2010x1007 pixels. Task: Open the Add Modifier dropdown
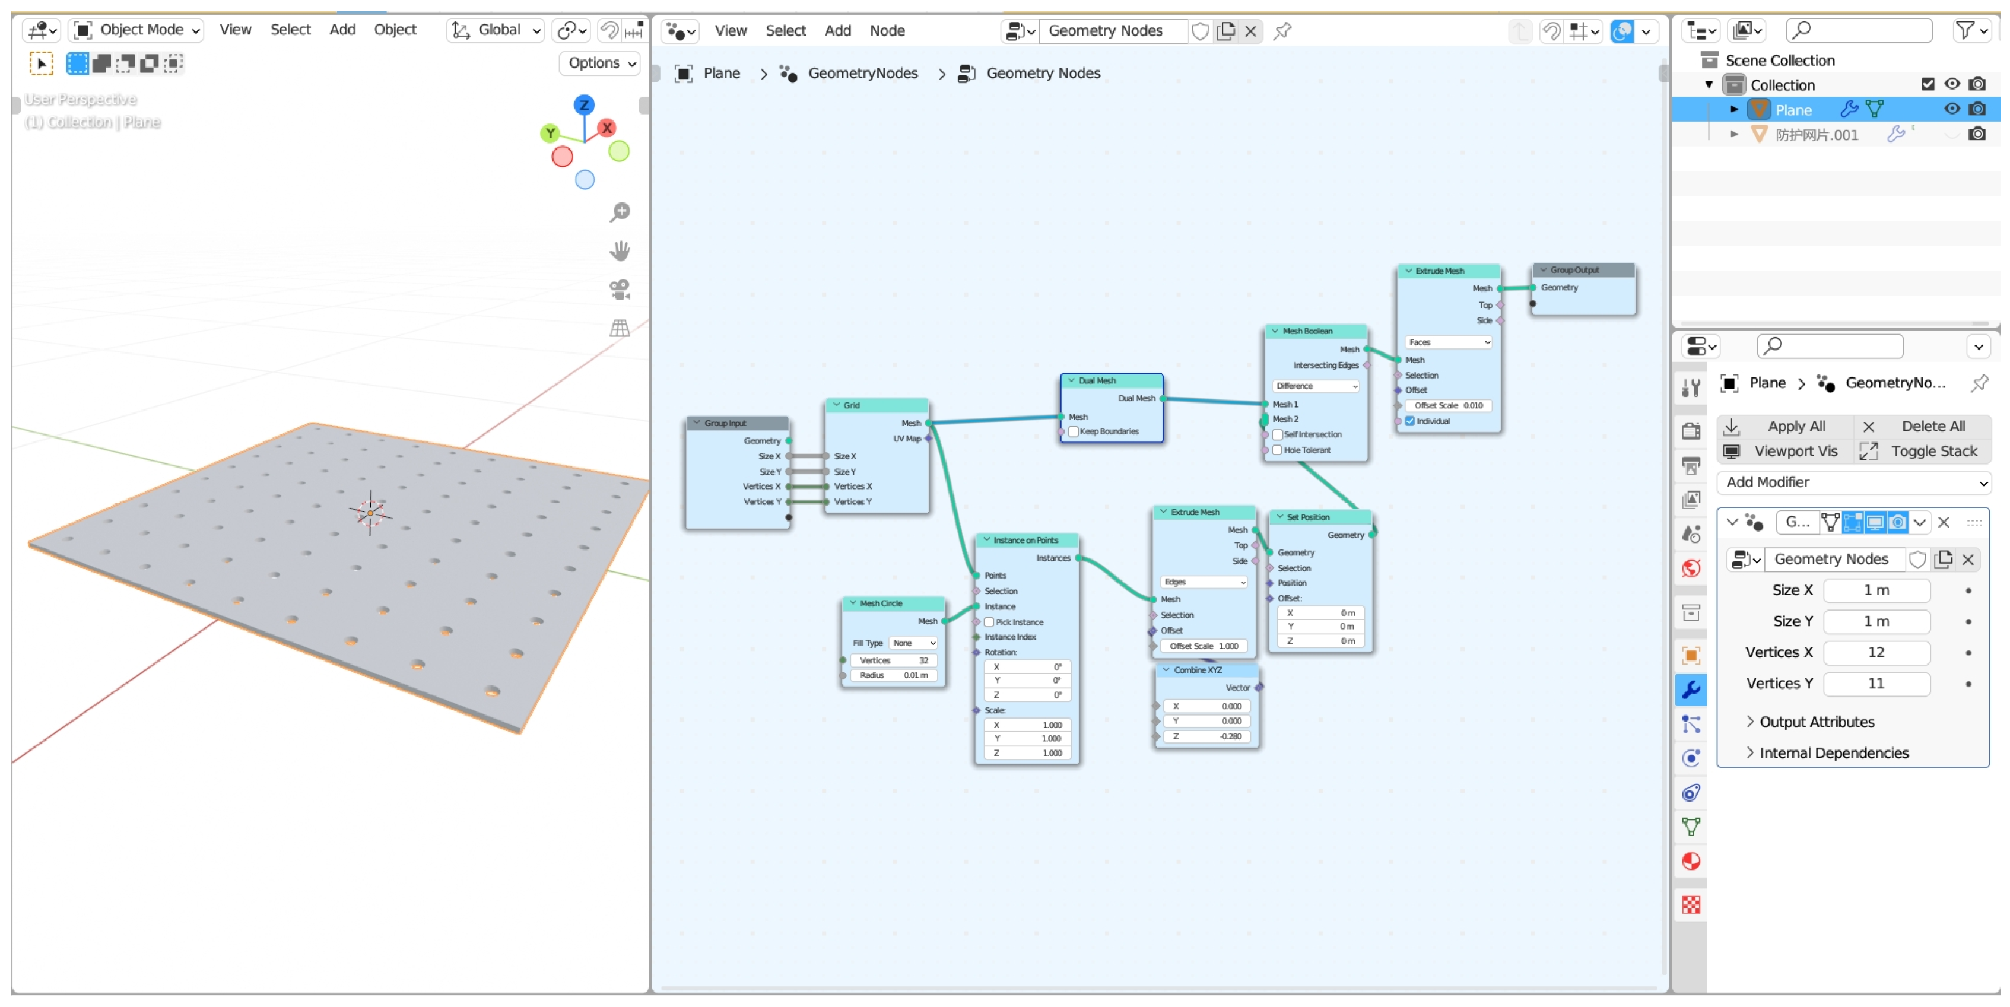(x=1853, y=482)
